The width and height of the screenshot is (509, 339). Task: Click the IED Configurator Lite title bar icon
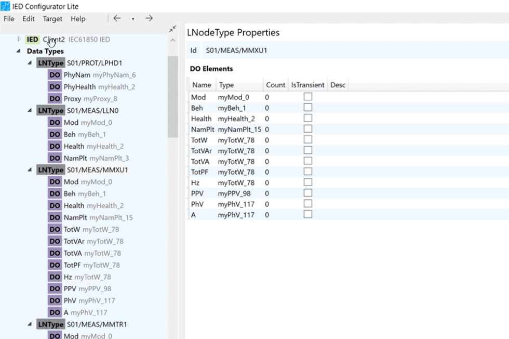[x=5, y=6]
